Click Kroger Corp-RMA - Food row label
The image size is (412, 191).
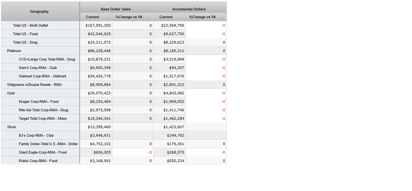[x=39, y=102]
